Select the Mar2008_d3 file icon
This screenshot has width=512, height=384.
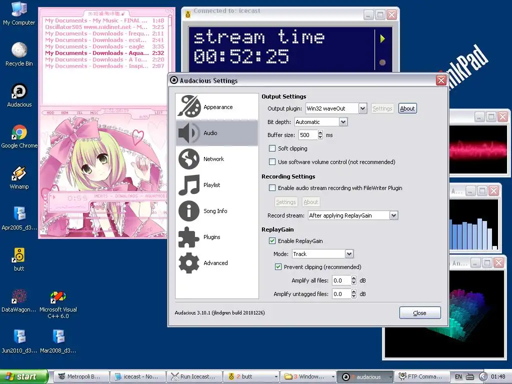click(x=58, y=341)
